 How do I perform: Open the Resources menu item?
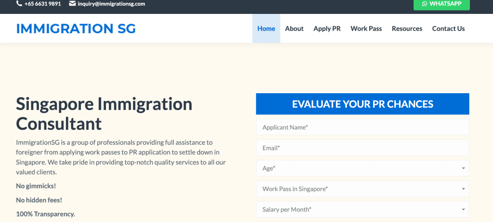tap(407, 28)
